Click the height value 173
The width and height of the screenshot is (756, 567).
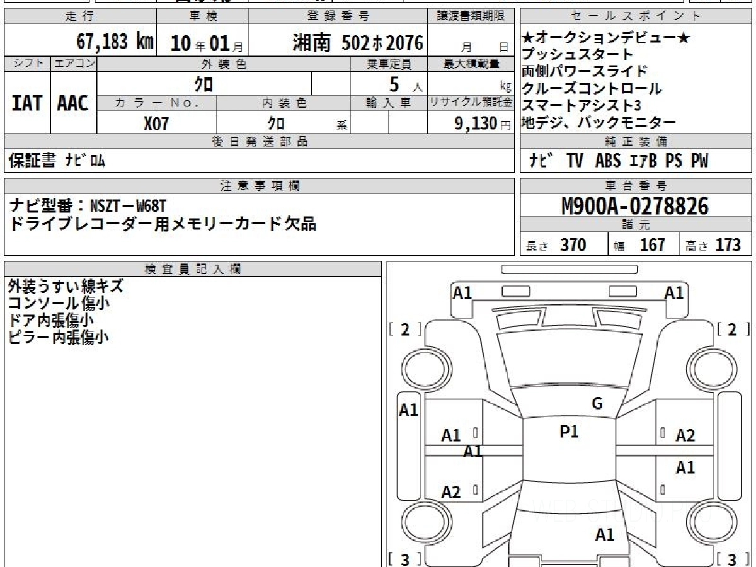coord(728,245)
